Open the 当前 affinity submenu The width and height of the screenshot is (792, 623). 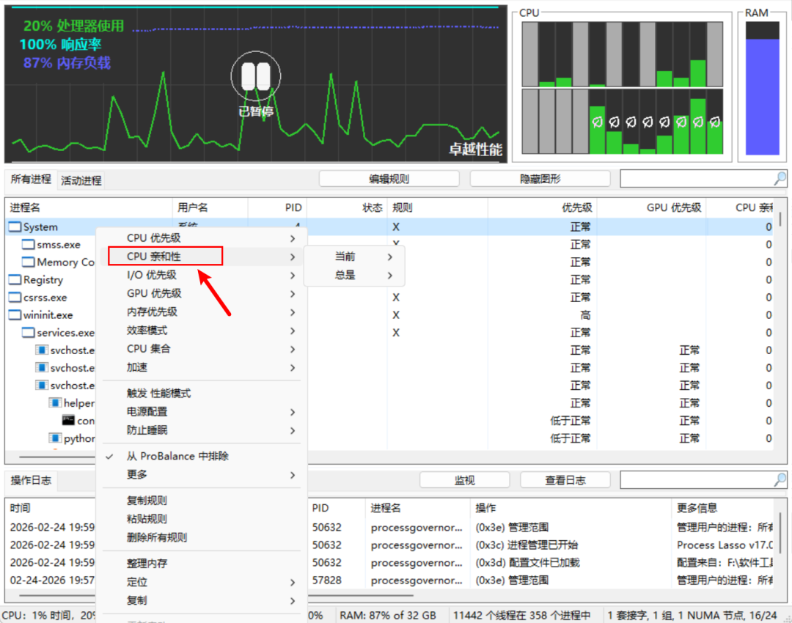tap(355, 257)
